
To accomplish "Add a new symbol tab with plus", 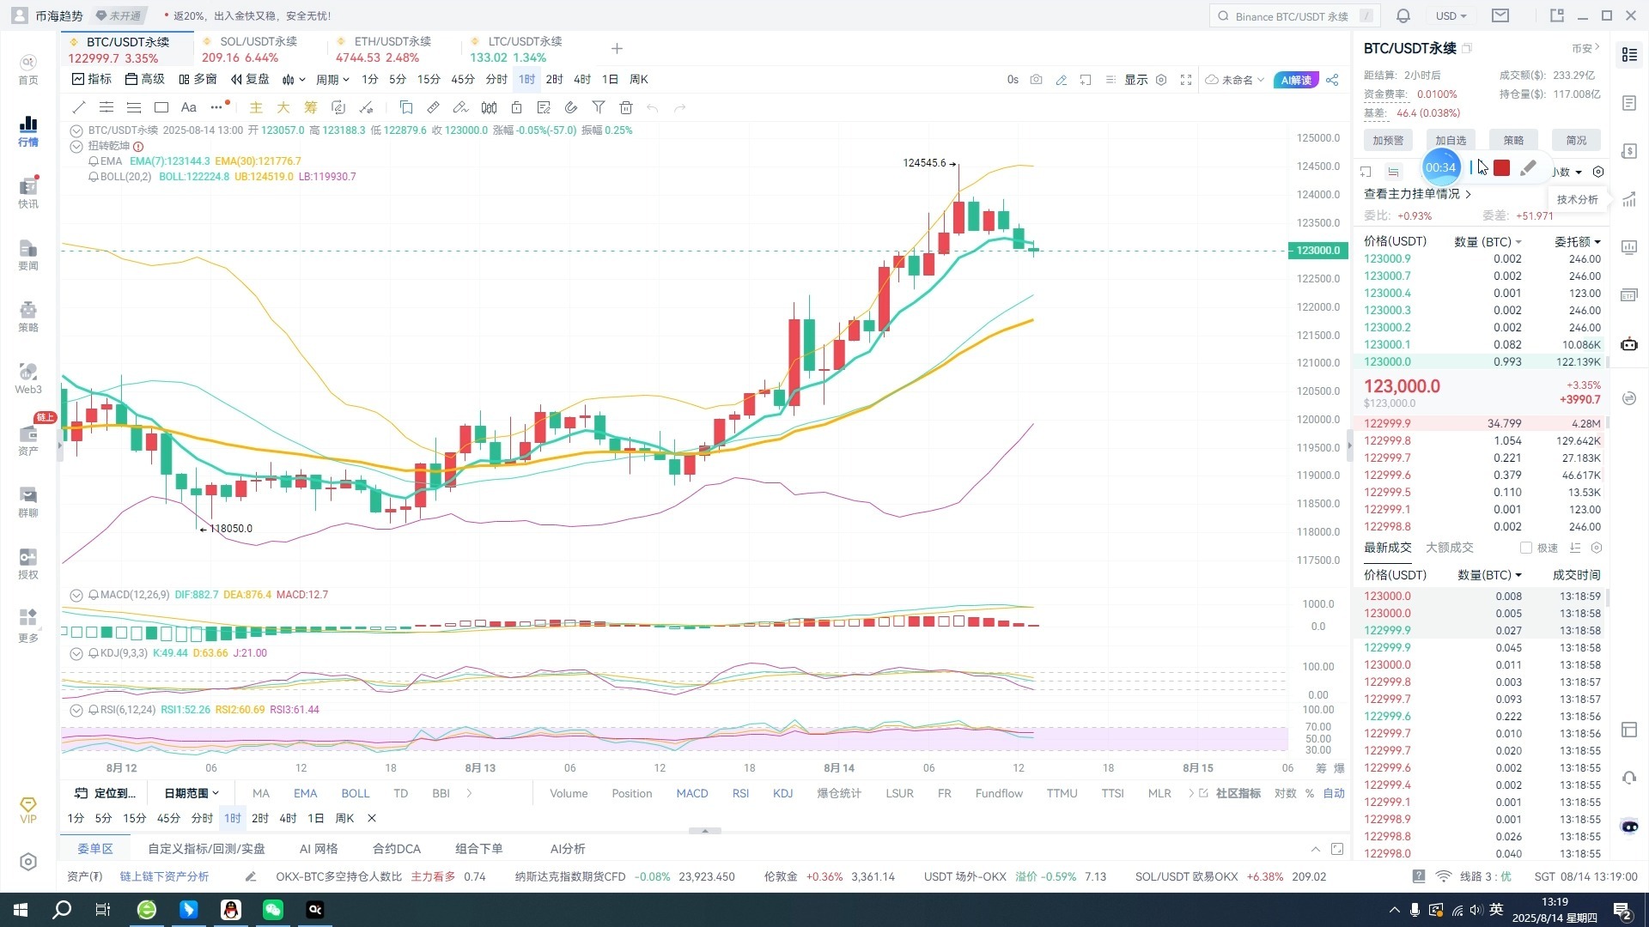I will coord(617,49).
